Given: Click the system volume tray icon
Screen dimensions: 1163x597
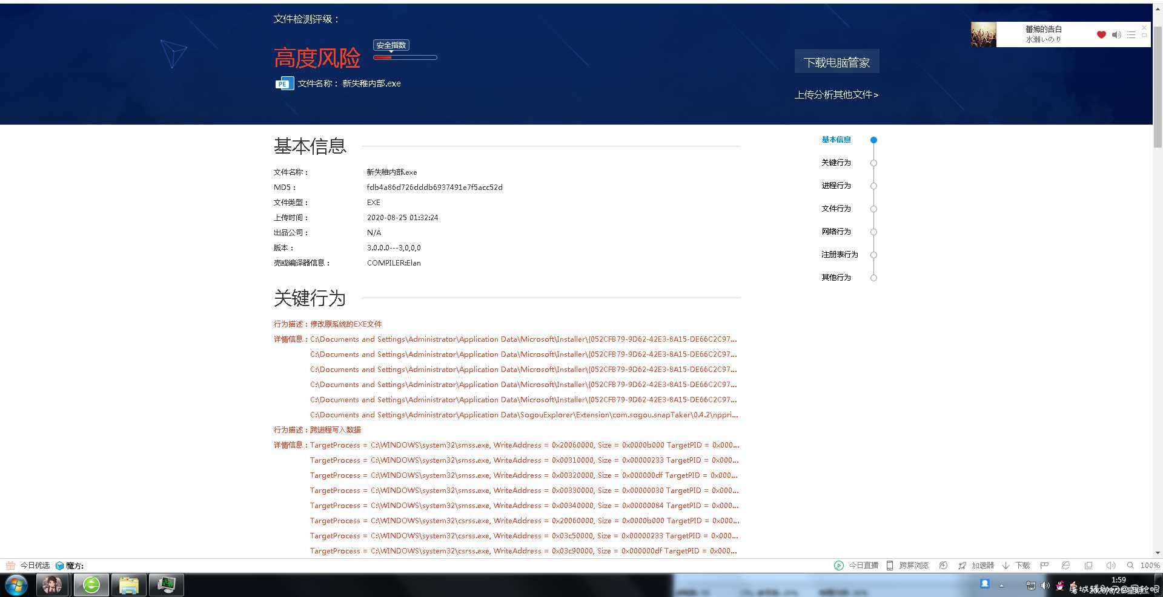Looking at the screenshot, I should point(1045,586).
